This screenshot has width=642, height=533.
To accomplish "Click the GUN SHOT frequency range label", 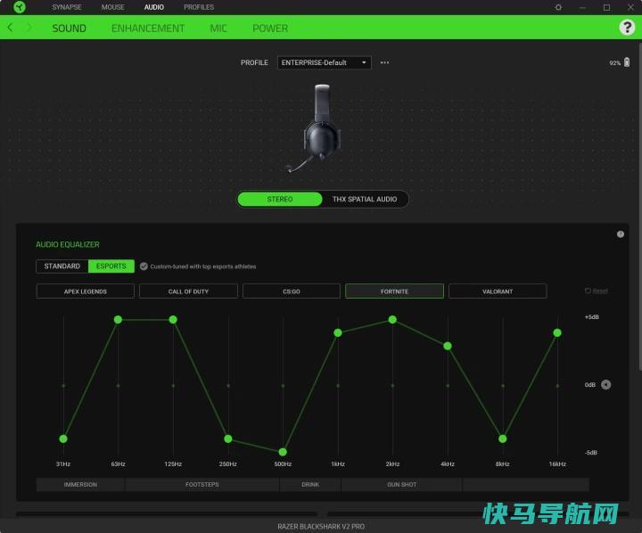I will [401, 484].
